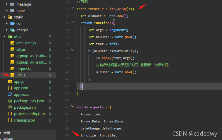Expand the mine folder arrow
The image size is (222, 140).
click(7, 11)
